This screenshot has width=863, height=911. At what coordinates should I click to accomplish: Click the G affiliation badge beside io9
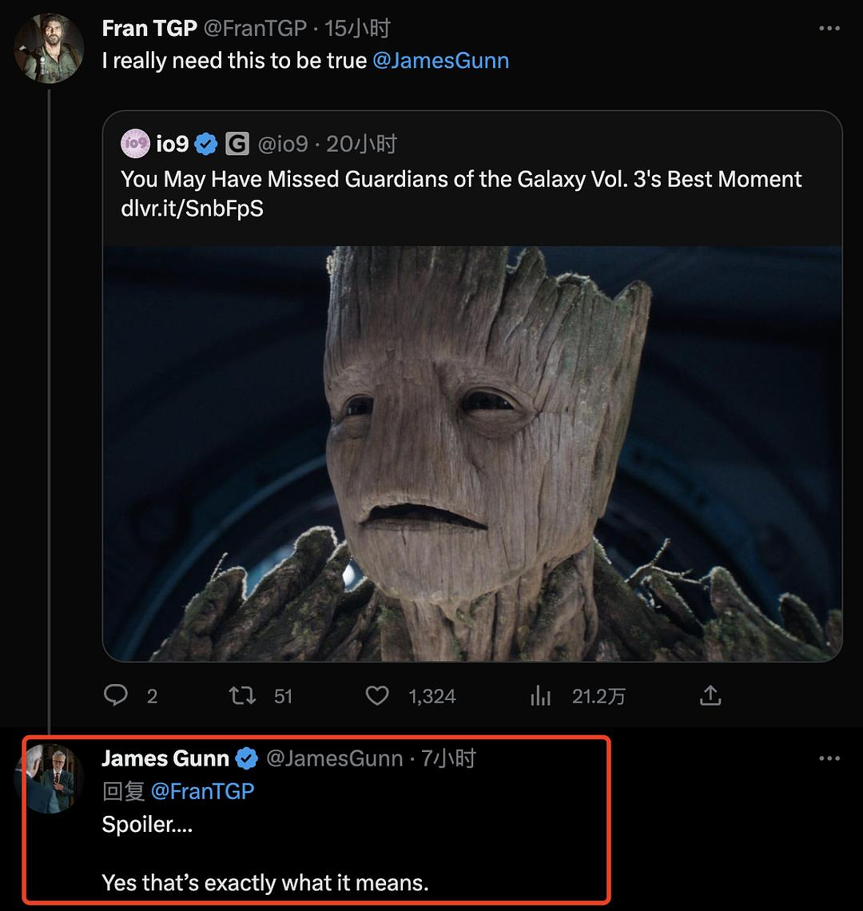click(x=237, y=144)
